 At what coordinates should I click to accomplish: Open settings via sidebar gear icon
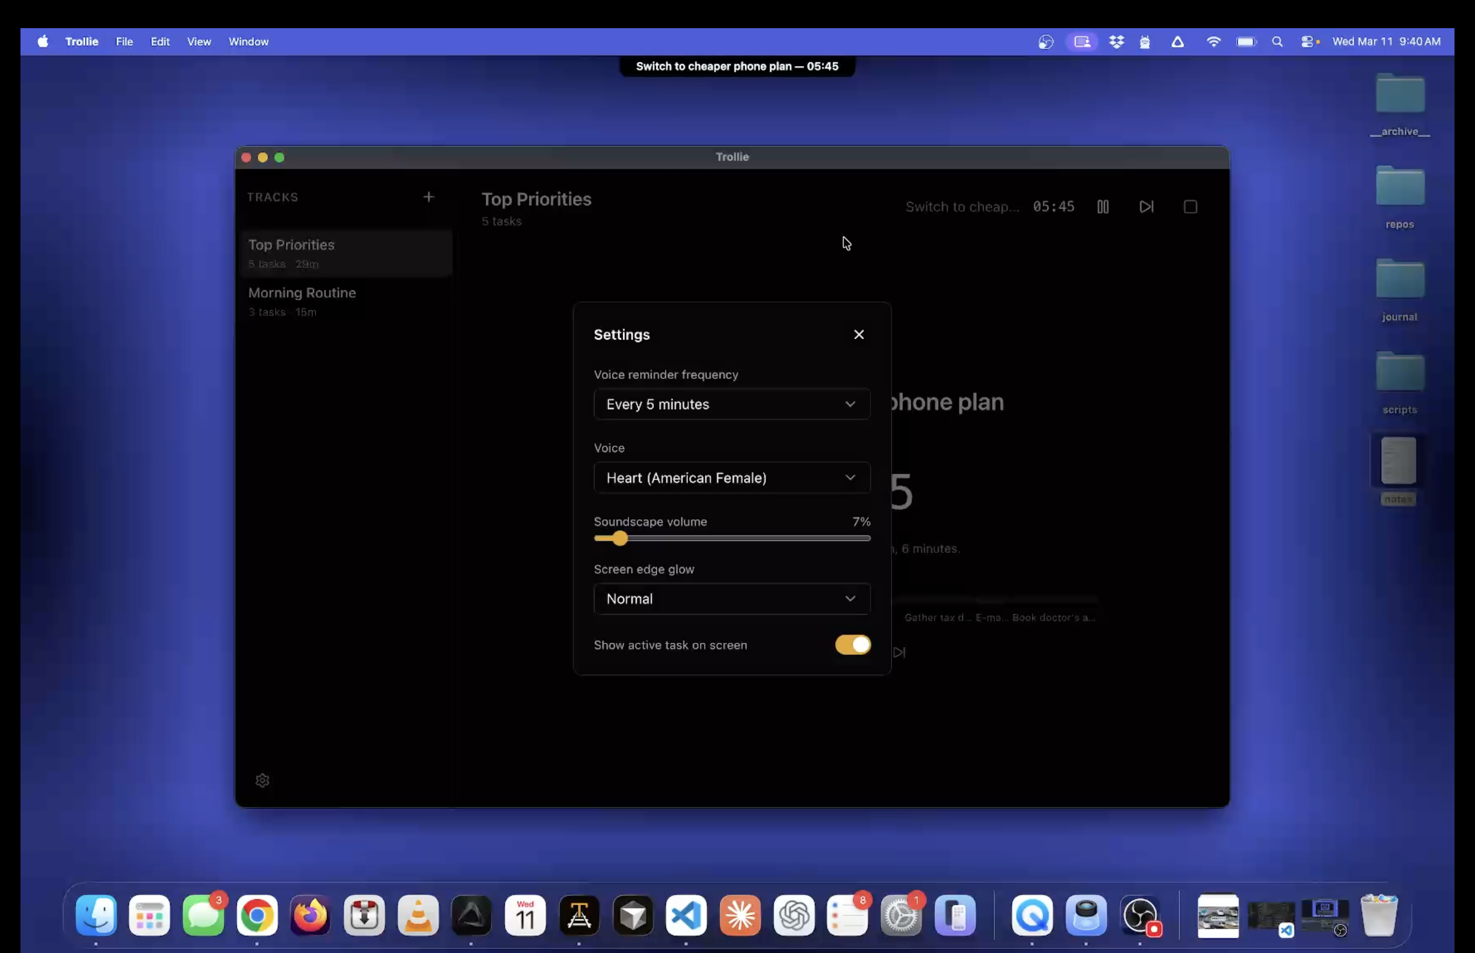click(262, 780)
